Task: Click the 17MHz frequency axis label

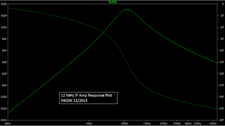Action: (x=147, y=124)
